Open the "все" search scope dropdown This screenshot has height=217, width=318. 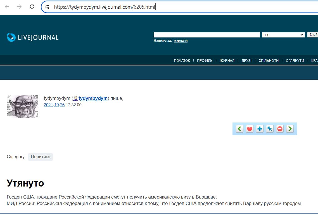283,35
